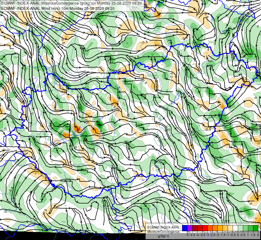Click the darkest green legend swatch

(x=256, y=228)
